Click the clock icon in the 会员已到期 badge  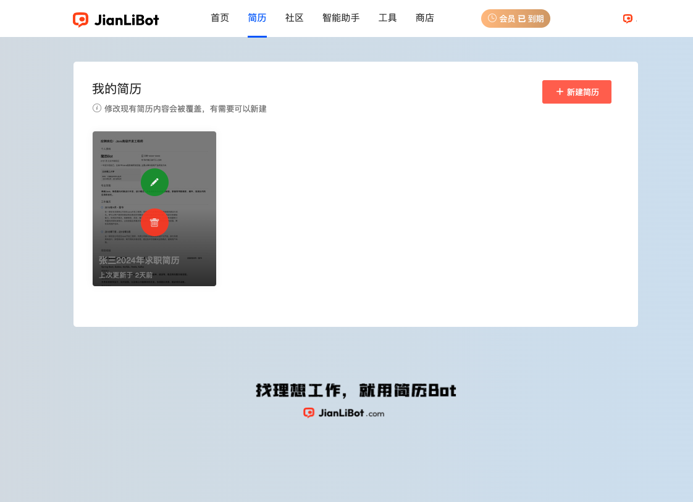[x=492, y=19]
